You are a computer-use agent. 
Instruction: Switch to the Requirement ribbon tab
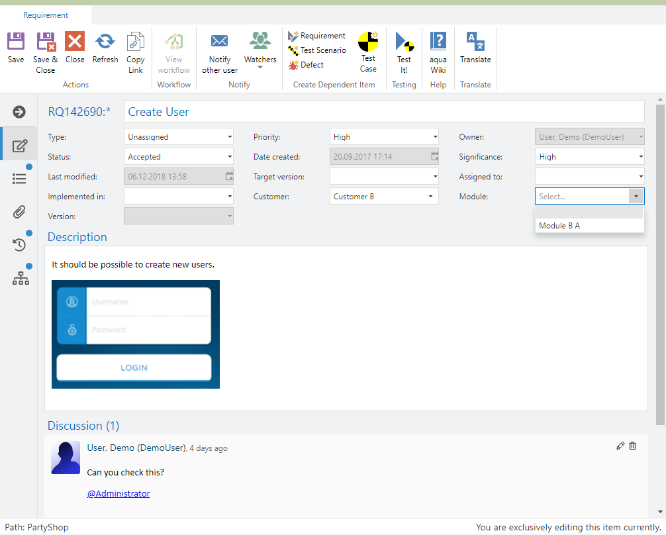[46, 15]
